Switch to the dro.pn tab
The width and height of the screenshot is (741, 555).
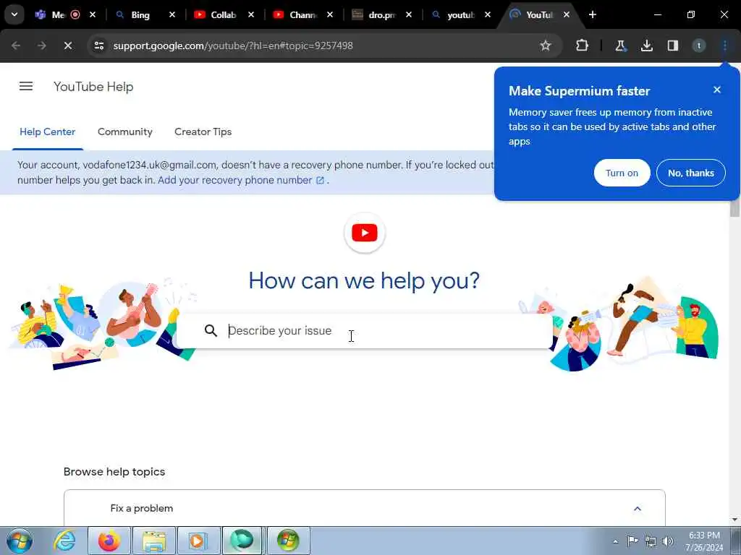pos(381,14)
